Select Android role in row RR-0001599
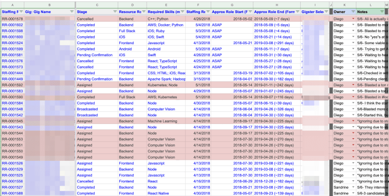The image size is (389, 196). 132,49
